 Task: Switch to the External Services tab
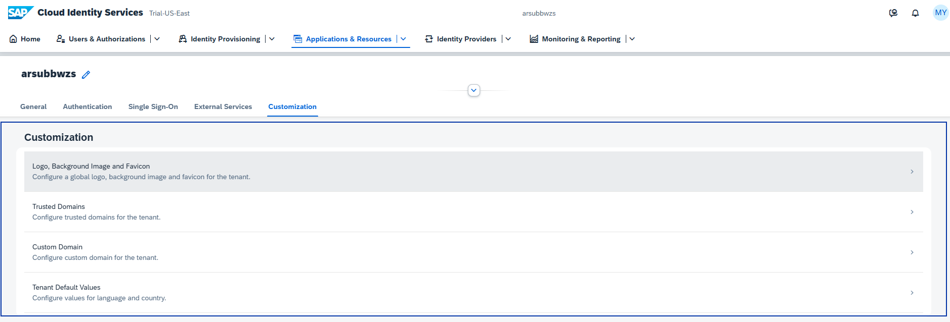[223, 106]
